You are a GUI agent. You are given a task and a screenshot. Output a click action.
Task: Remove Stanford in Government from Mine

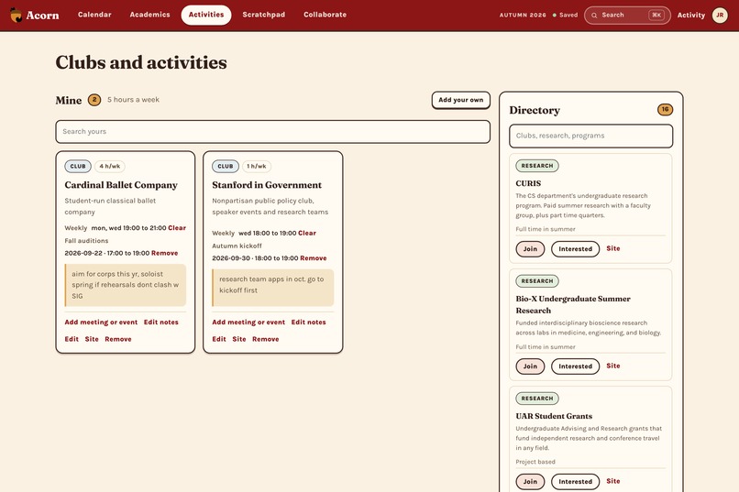265,339
